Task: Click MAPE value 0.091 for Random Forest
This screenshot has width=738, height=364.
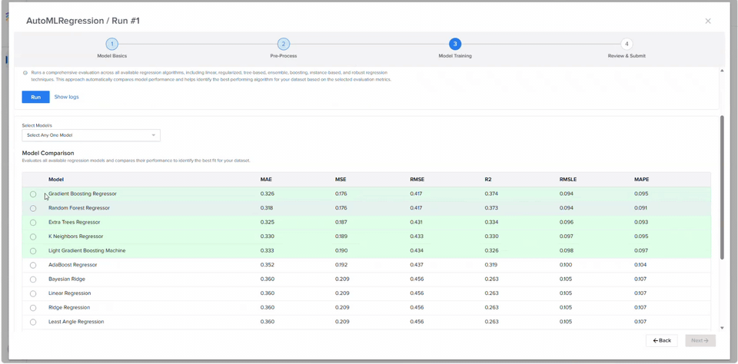Action: click(640, 208)
